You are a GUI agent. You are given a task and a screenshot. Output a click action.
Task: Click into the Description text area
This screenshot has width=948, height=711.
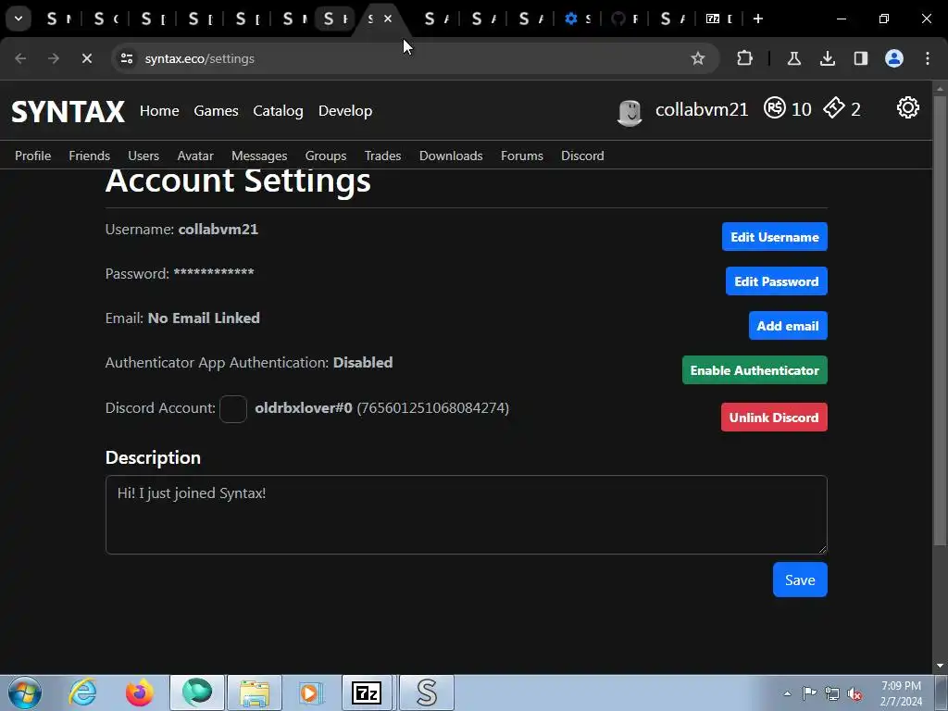467,515
